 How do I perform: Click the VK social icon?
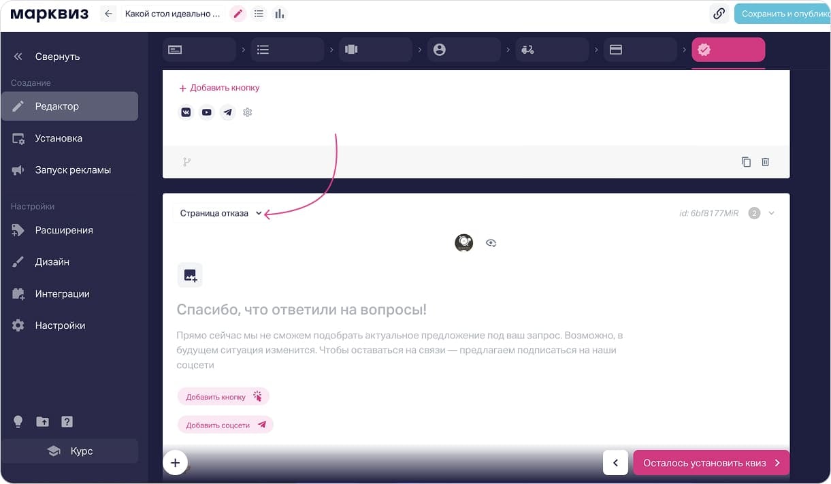[186, 112]
